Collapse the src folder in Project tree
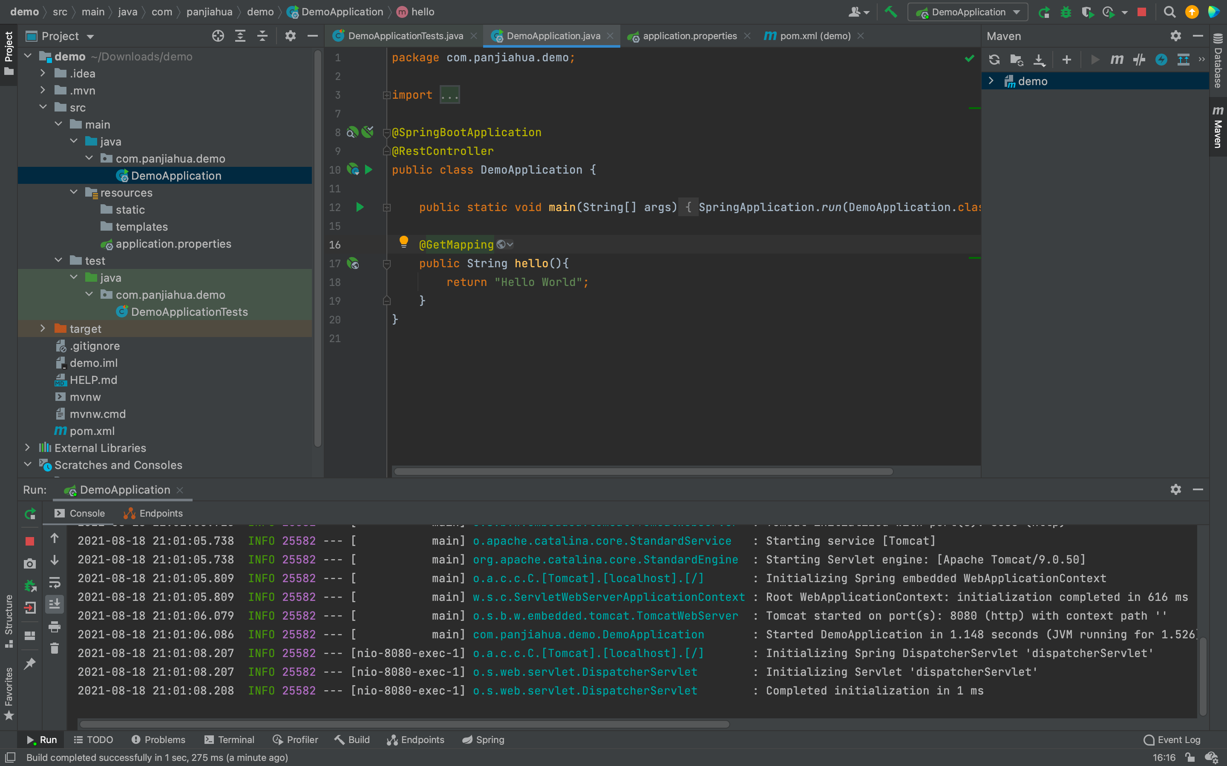 (43, 107)
